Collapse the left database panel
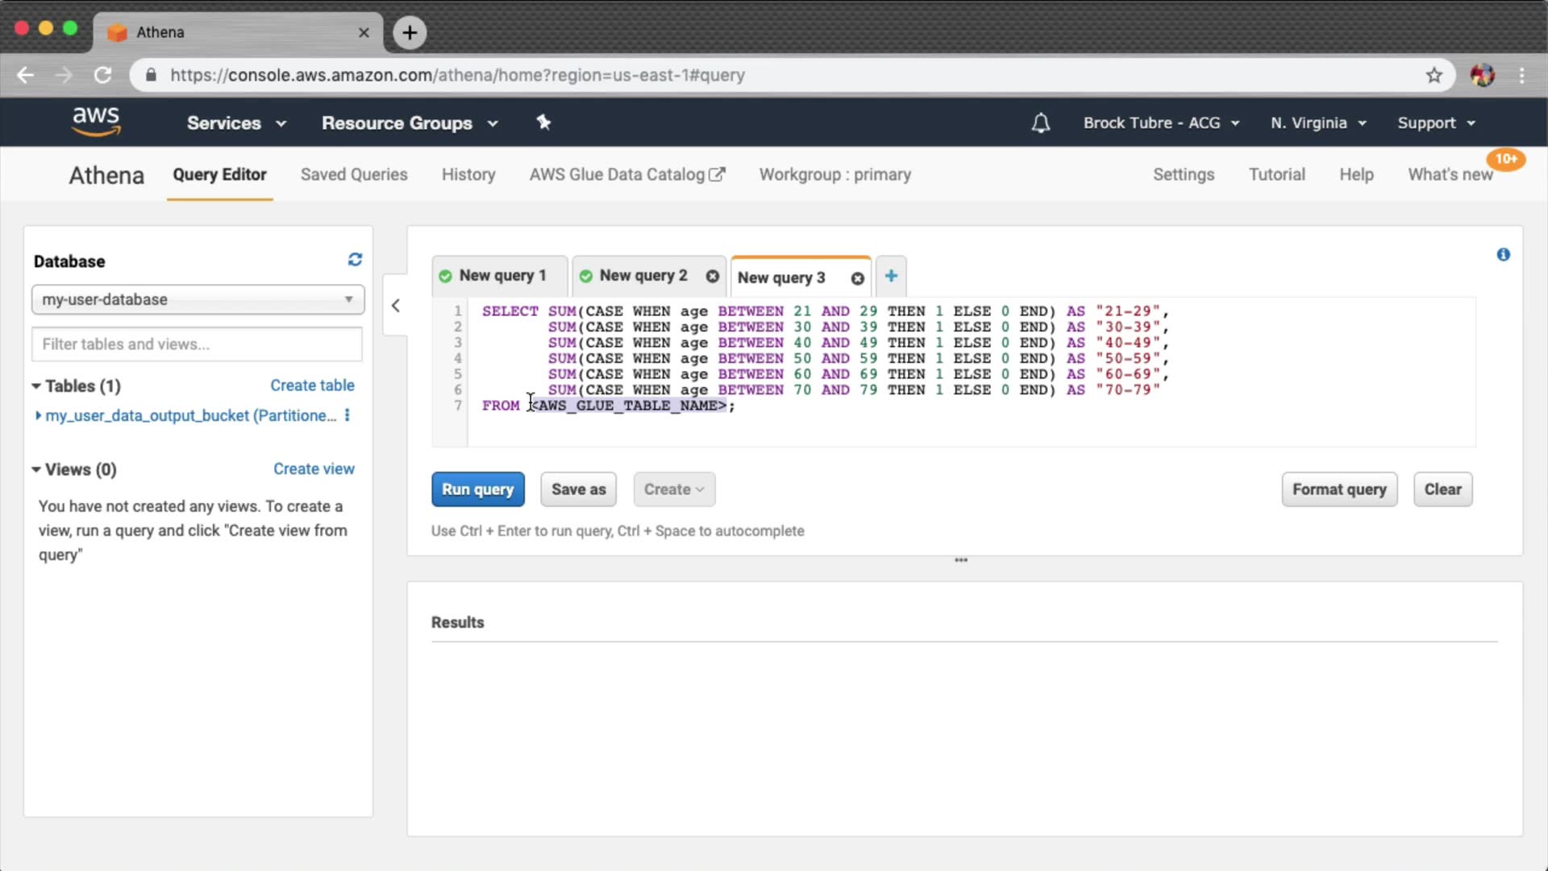The image size is (1548, 871). pyautogui.click(x=395, y=306)
